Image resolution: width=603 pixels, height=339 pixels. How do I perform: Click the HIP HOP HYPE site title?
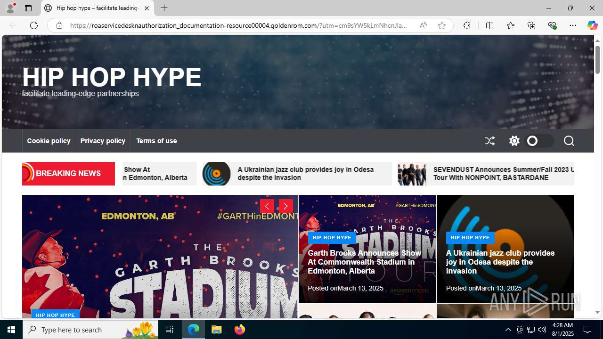[112, 77]
